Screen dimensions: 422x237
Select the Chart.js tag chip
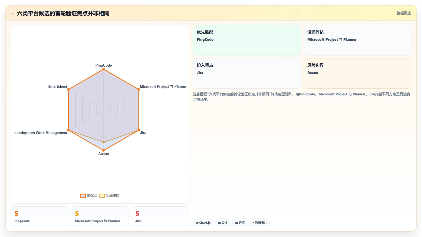(203, 223)
